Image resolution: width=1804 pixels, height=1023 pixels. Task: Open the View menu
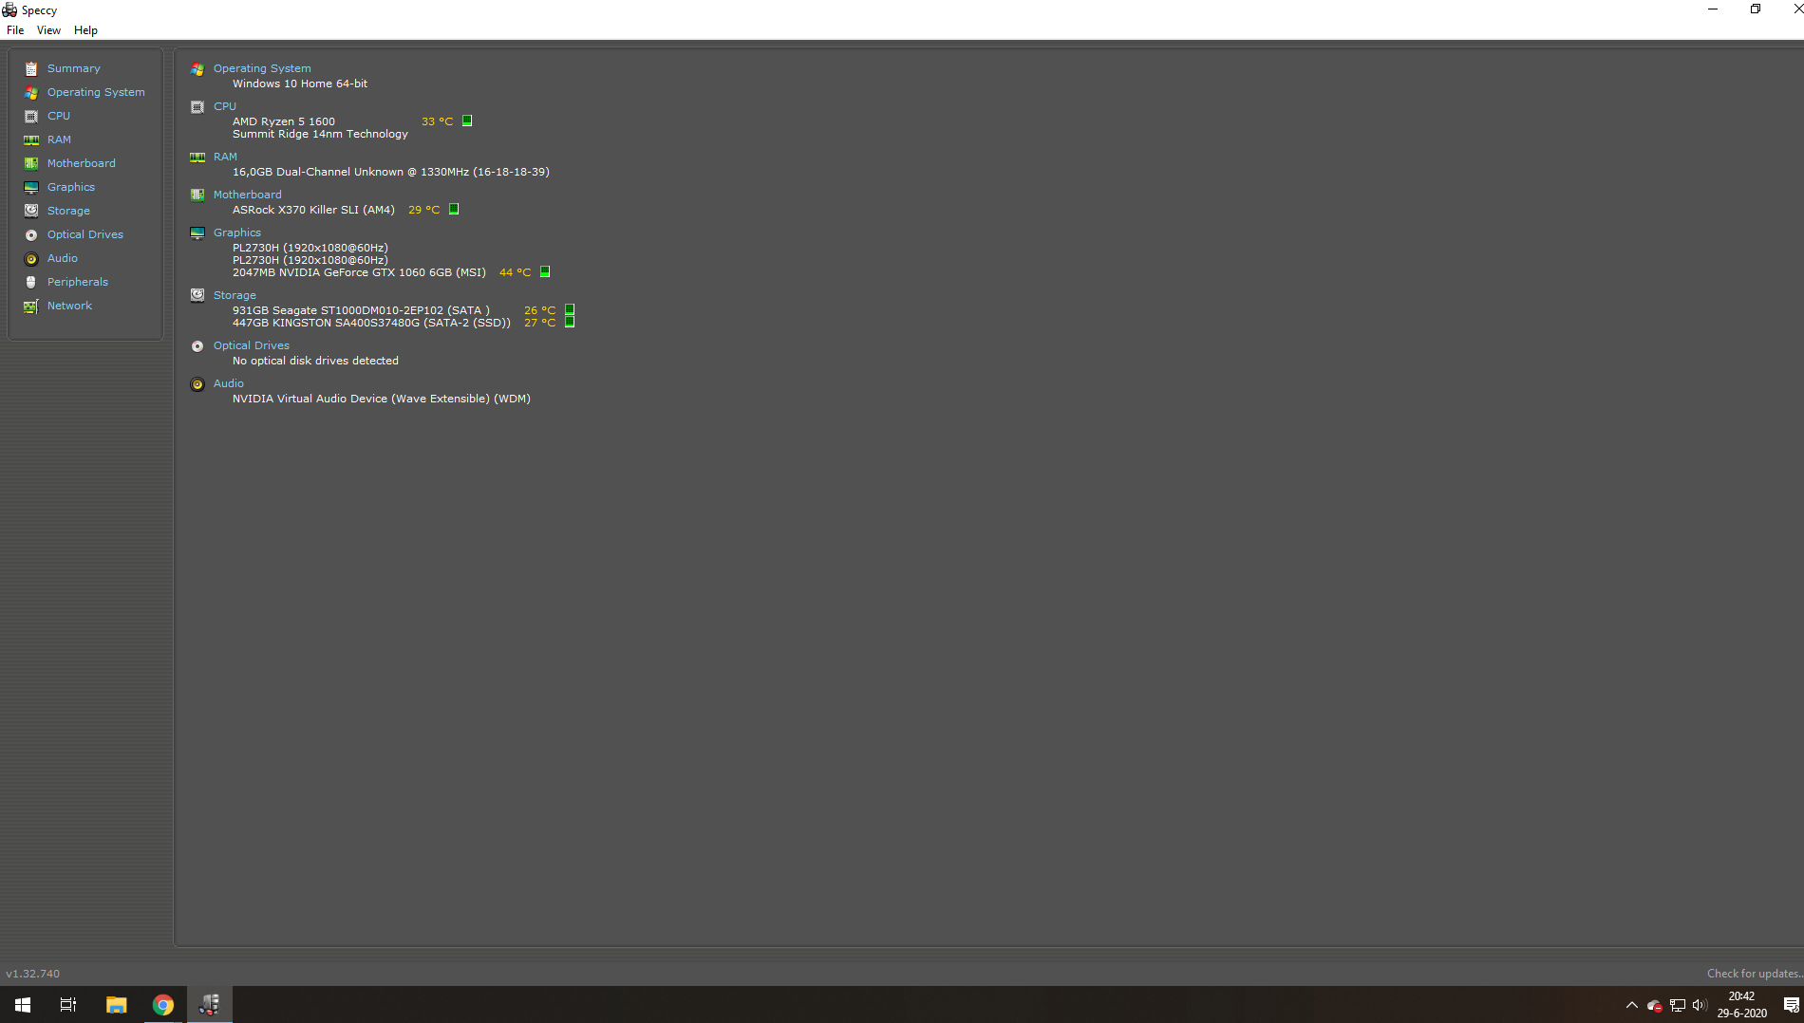pyautogui.click(x=48, y=30)
